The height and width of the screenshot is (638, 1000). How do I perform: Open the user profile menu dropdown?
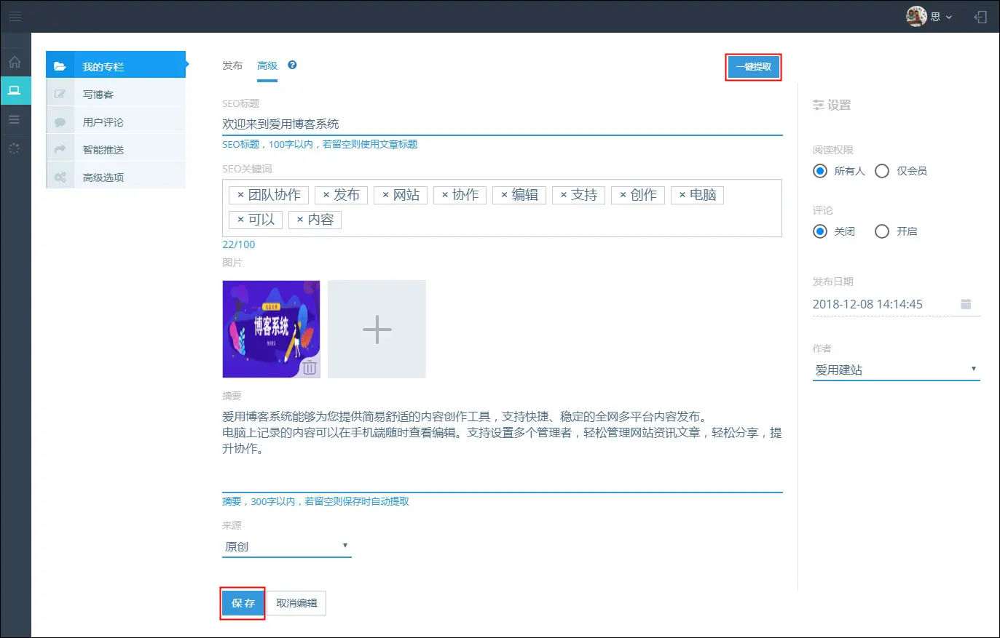[x=929, y=16]
